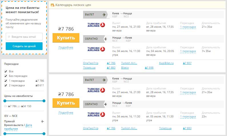Click the return plane icon in first ОБРАТНО header
The width and height of the screenshot is (227, 136).
[x=105, y=39]
